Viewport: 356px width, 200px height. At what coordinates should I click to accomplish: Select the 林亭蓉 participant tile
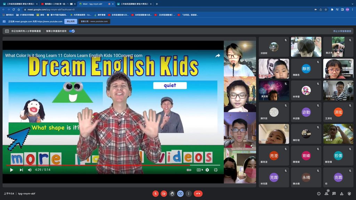[x=306, y=91]
